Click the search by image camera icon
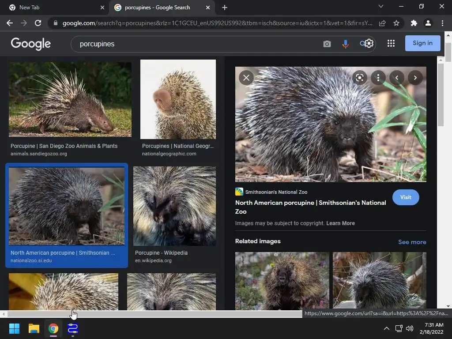This screenshot has height=339, width=452. pyautogui.click(x=327, y=44)
